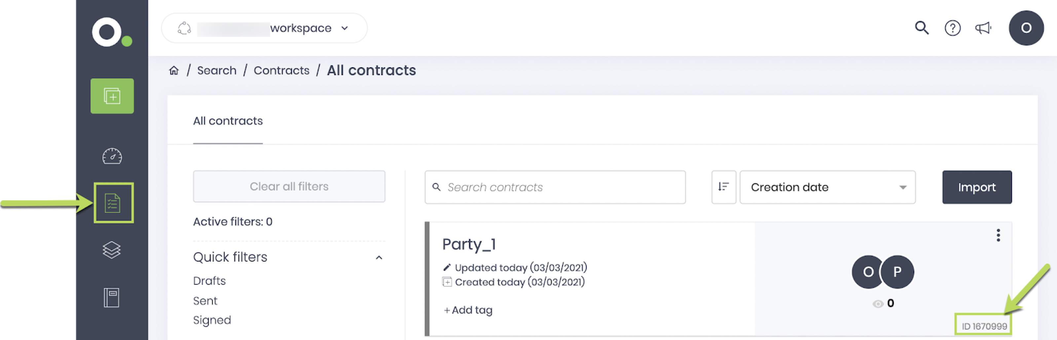Open the workspace selector dropdown

point(345,28)
